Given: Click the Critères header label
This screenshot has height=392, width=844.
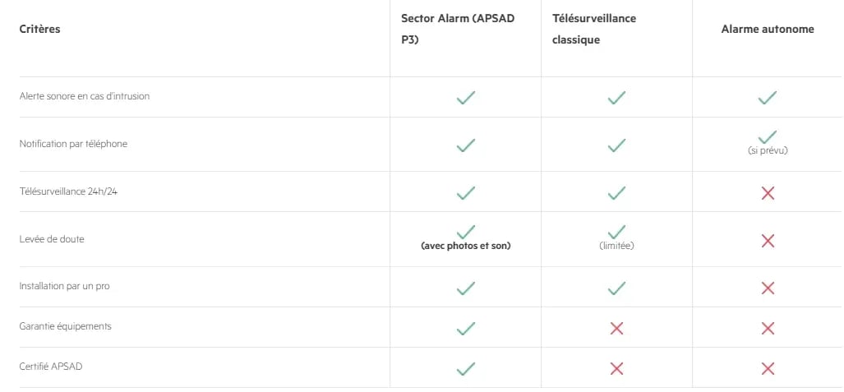Looking at the screenshot, I should click(x=39, y=30).
